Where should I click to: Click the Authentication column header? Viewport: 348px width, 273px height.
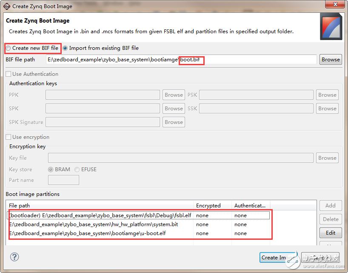250,205
